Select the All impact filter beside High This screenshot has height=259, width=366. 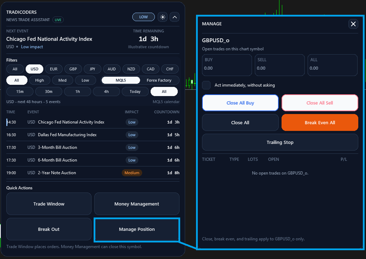[x=17, y=80]
